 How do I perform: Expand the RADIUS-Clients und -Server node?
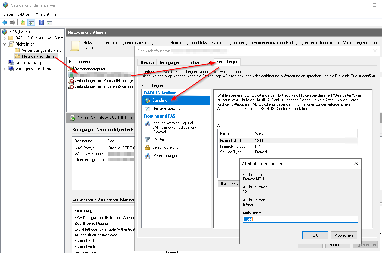tap(4, 38)
